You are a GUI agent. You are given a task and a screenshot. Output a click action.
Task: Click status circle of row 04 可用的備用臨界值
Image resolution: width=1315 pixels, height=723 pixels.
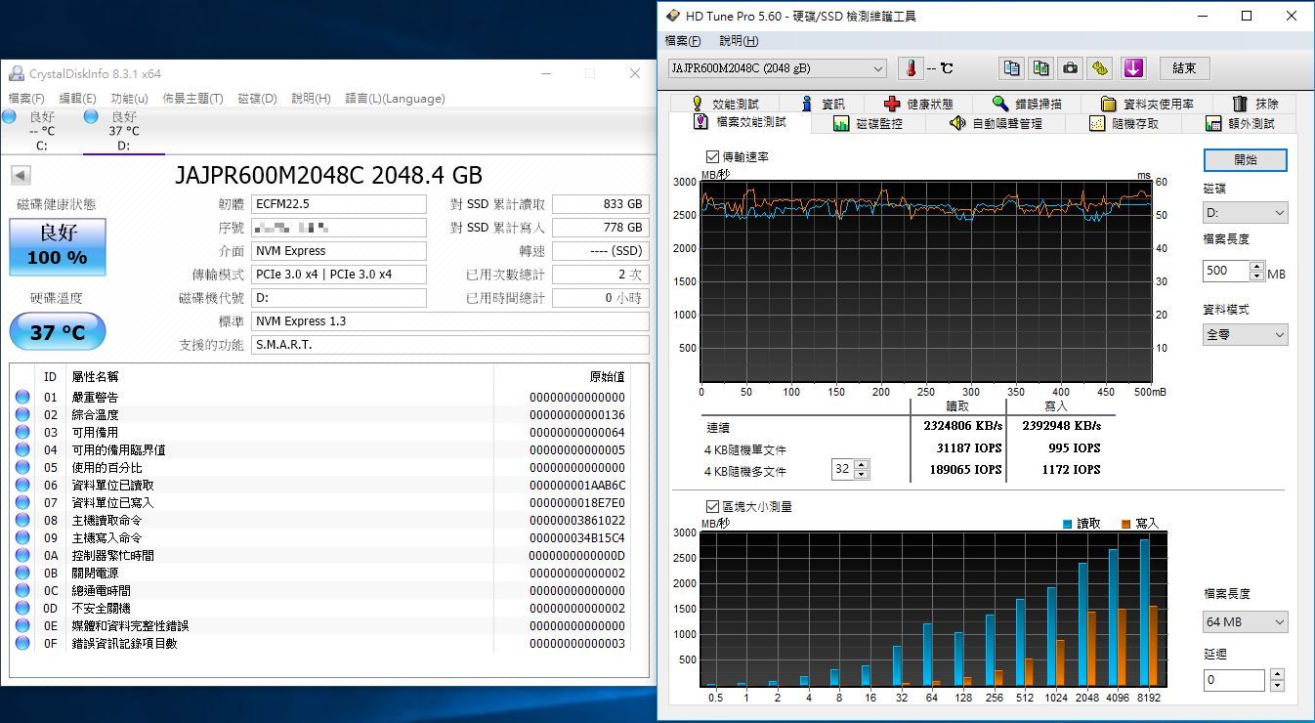(22, 450)
